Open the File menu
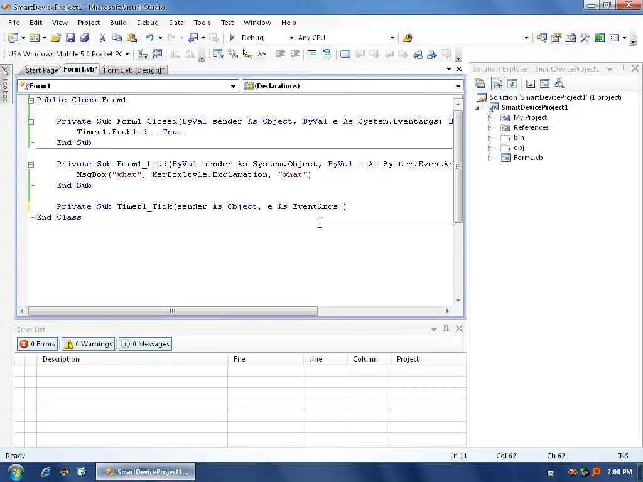Screen dimensions: 643x482 14,23
